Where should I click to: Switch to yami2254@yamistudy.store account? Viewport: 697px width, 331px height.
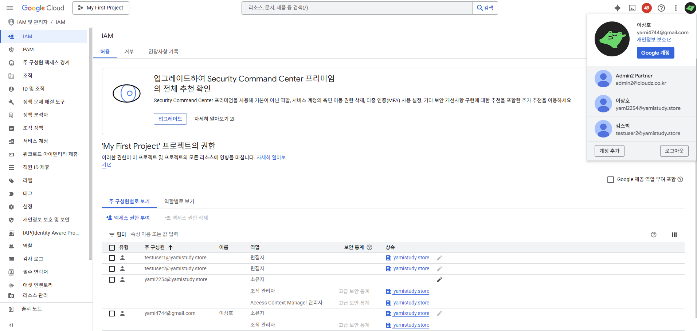[642, 104]
